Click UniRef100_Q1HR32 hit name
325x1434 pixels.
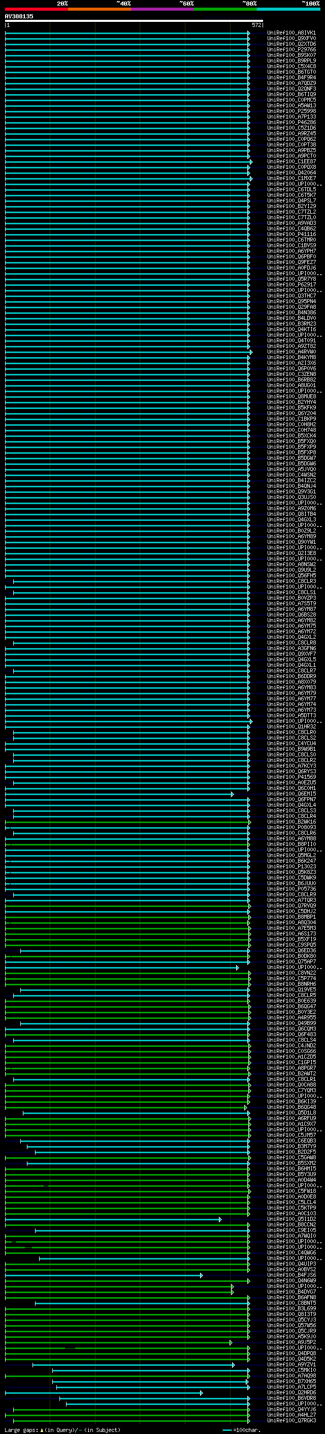(x=291, y=726)
